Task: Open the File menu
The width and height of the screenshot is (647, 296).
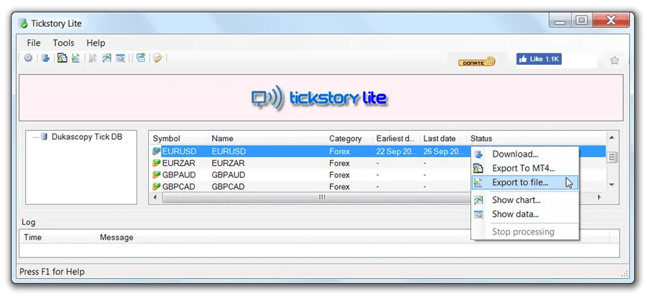Action: point(34,43)
